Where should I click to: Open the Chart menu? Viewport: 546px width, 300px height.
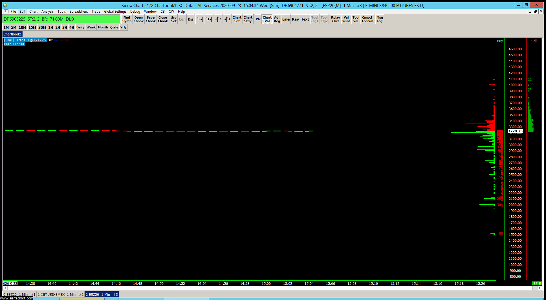click(33, 12)
